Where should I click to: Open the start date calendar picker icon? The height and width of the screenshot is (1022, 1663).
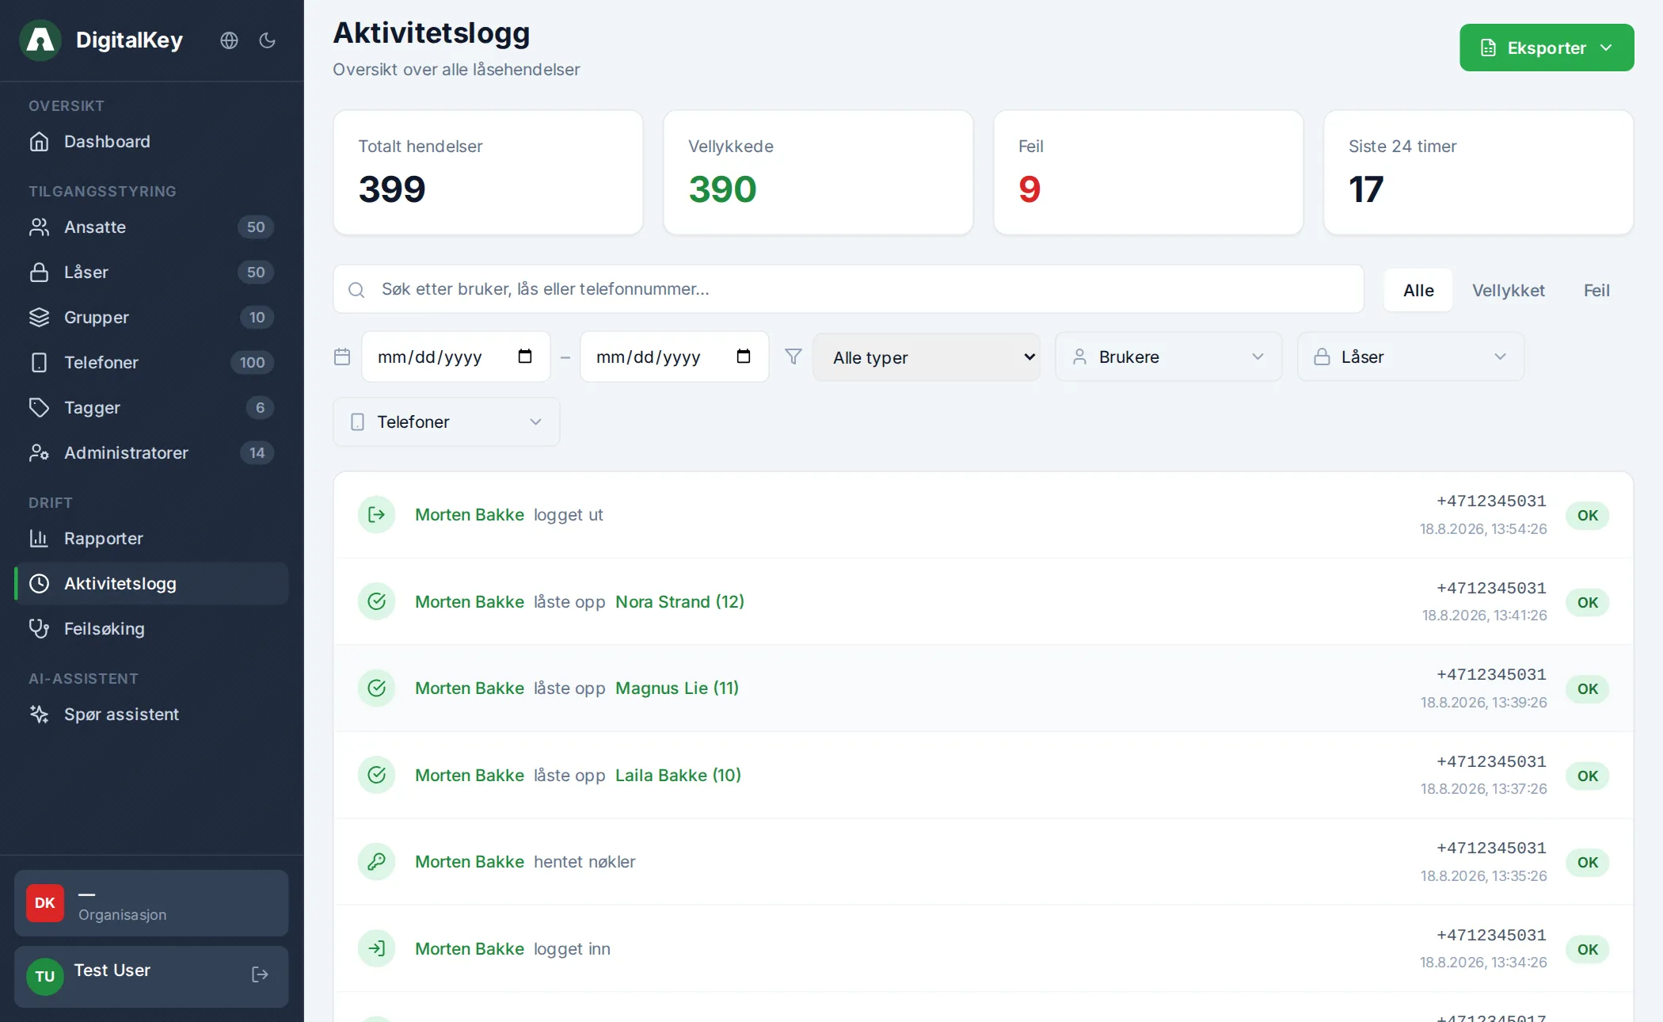(525, 357)
